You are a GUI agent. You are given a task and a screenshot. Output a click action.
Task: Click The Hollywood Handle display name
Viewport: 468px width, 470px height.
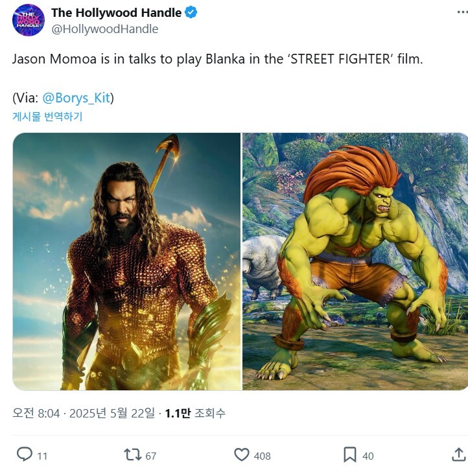[116, 12]
